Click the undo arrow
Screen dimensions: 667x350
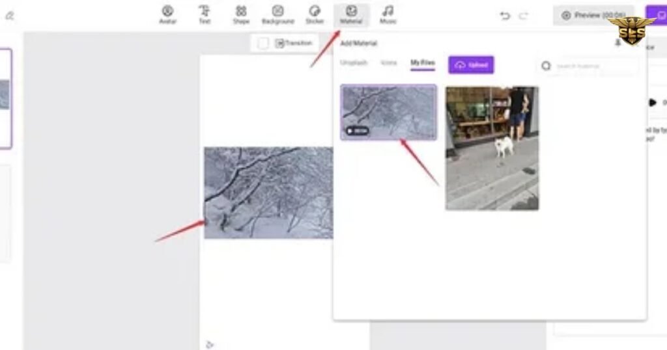click(505, 16)
